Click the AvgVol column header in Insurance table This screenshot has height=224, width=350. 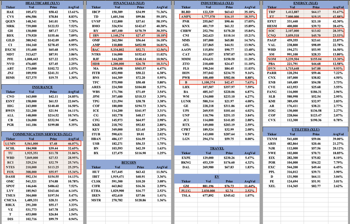73,92
